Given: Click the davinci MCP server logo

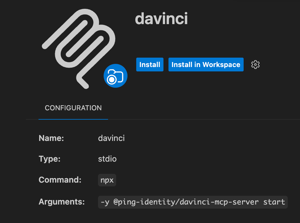Looking at the screenshot, I should pos(78,49).
